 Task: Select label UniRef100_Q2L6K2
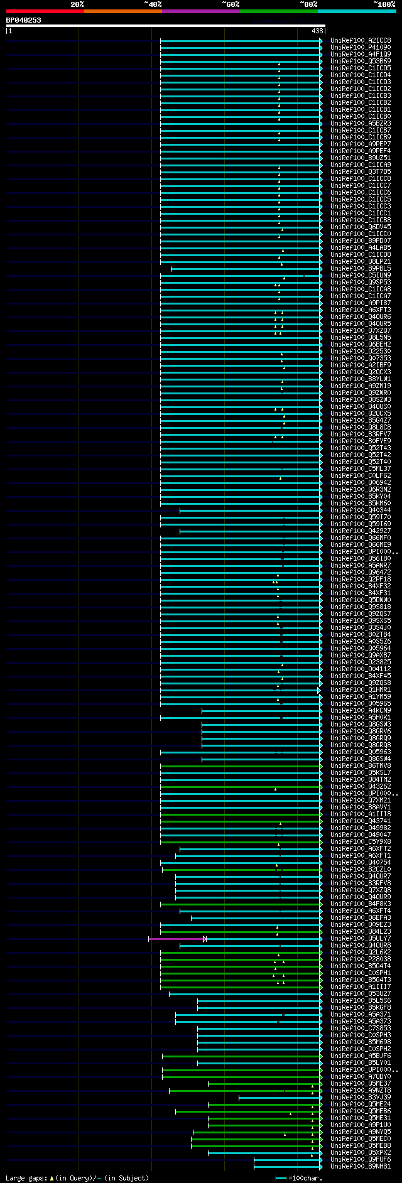(x=361, y=952)
